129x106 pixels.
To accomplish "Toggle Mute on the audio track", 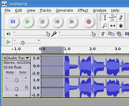I will [10, 73].
